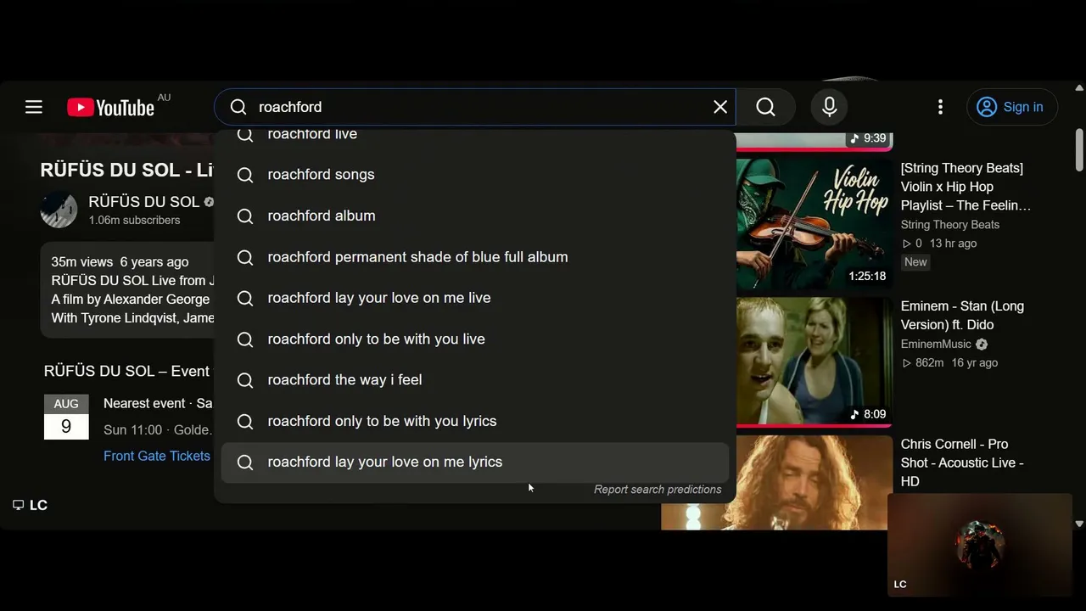Click the Sign in button
The image size is (1086, 611).
(1012, 107)
